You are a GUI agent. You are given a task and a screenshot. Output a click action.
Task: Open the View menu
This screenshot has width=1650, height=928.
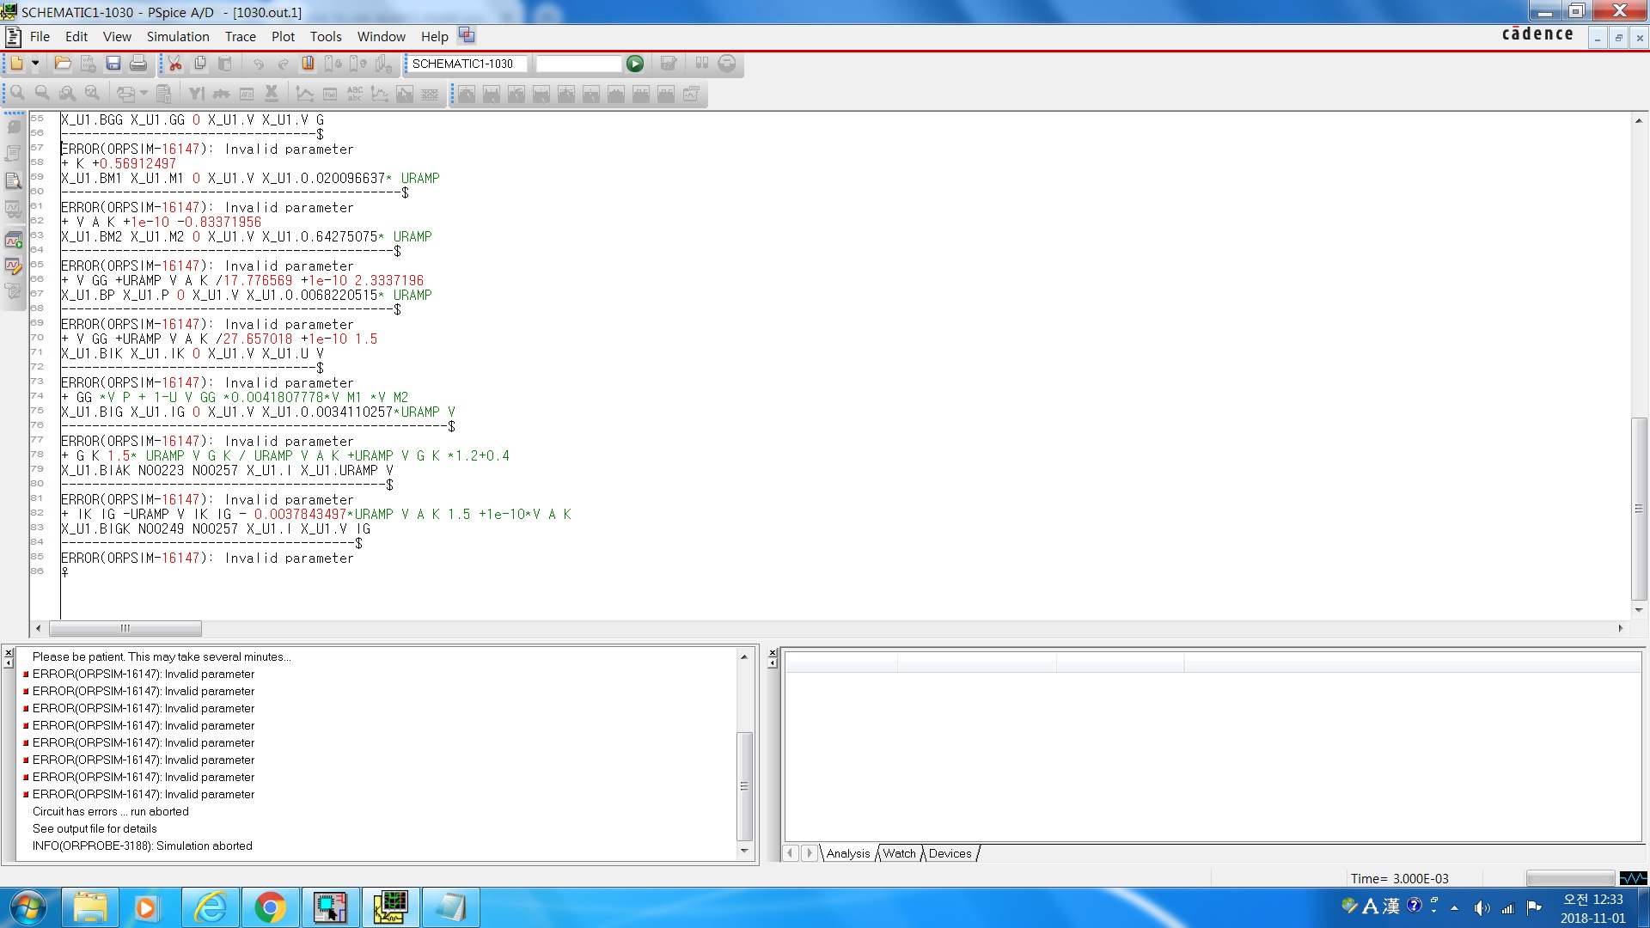pos(117,36)
